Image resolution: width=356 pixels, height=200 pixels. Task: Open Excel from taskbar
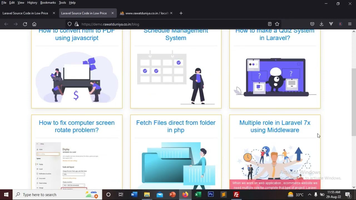point(198,194)
